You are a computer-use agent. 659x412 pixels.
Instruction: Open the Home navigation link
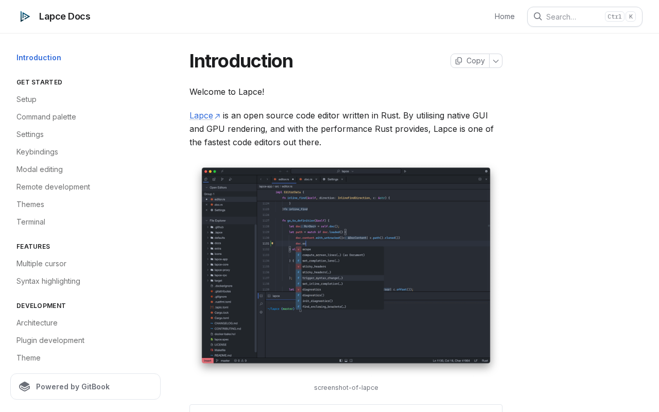coord(505,16)
